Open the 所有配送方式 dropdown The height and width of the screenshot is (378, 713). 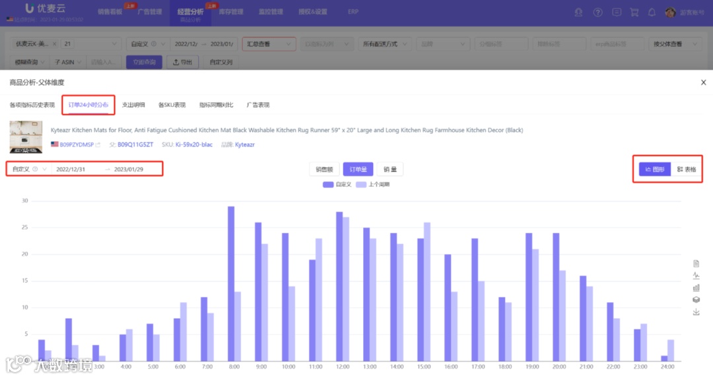384,44
